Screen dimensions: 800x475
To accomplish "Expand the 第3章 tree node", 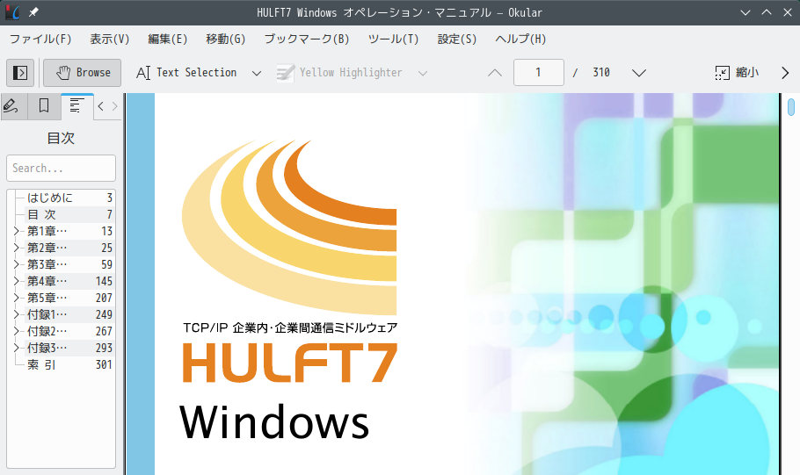I will [x=17, y=264].
